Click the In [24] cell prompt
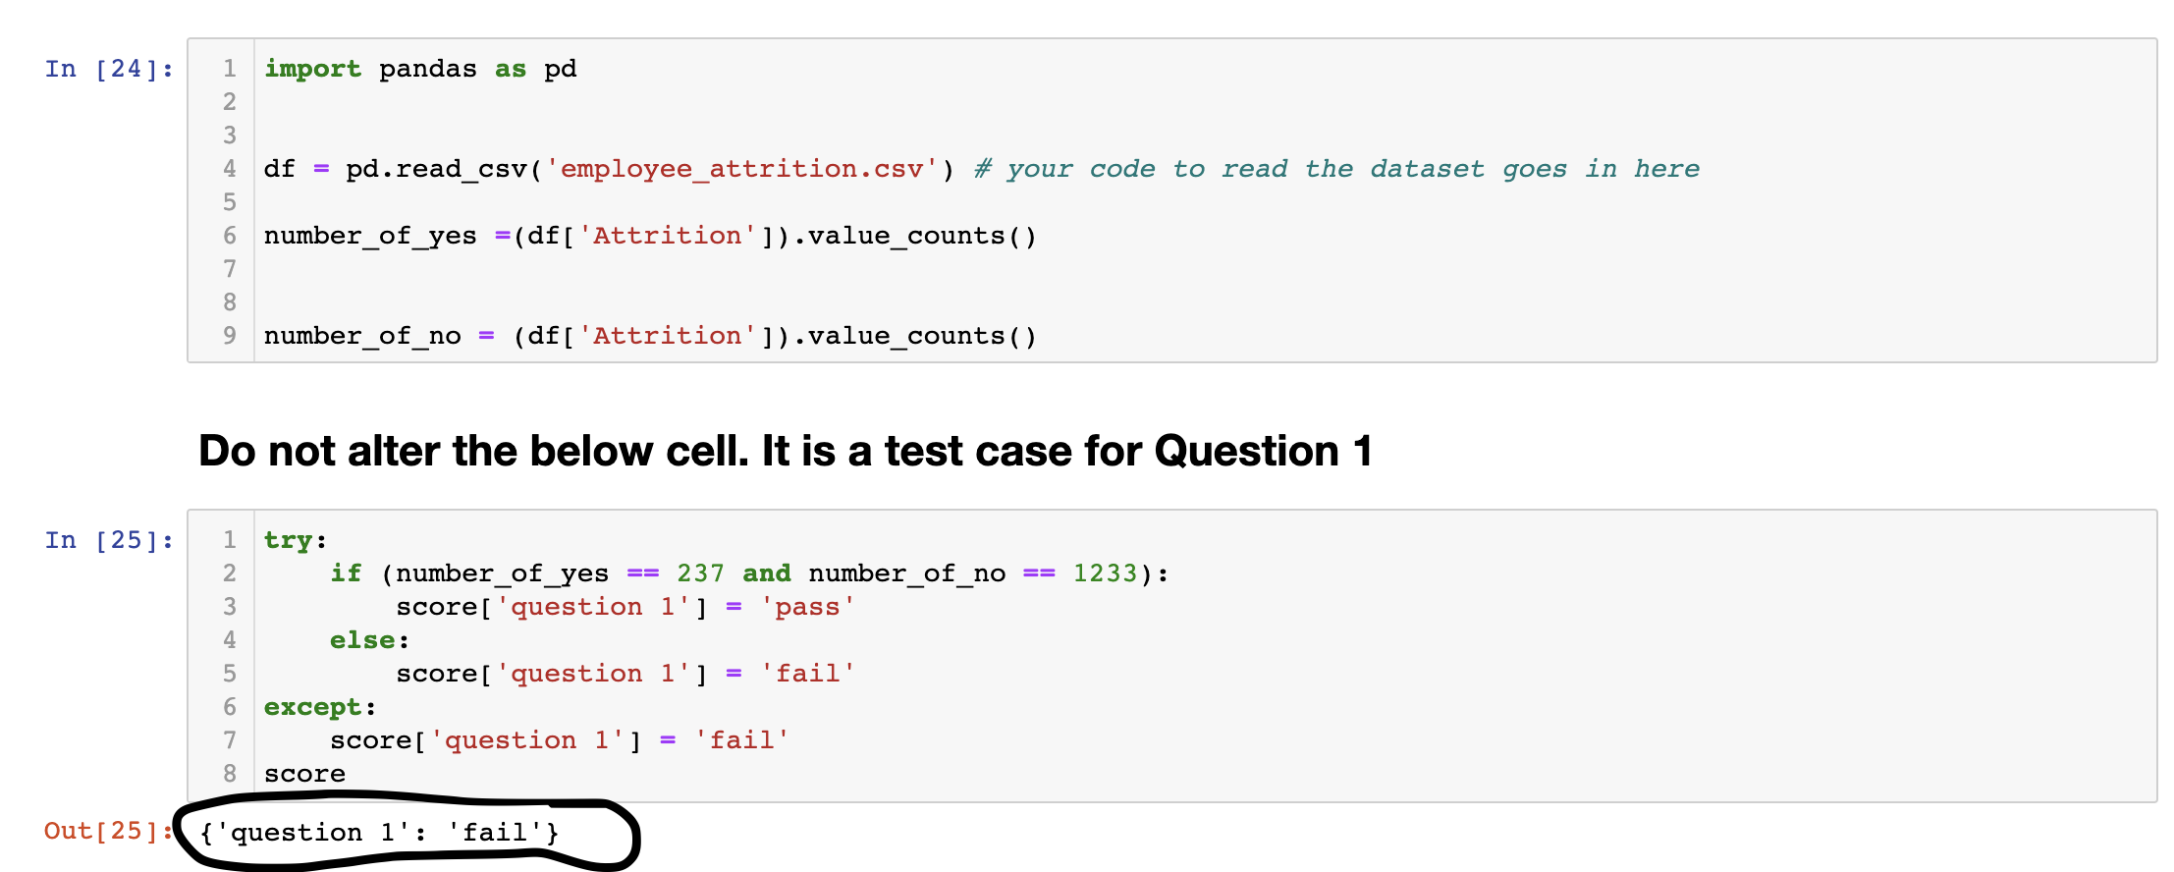The height and width of the screenshot is (872, 2174). coord(109,69)
